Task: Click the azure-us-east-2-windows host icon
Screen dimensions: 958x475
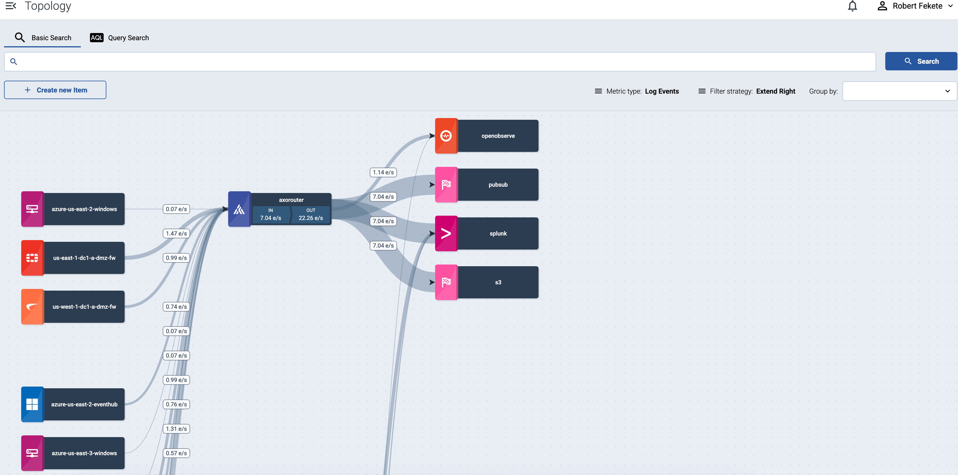Action: [x=32, y=209]
